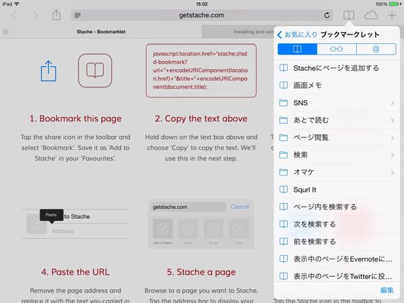Open the あとで読む folder

pyautogui.click(x=337, y=120)
